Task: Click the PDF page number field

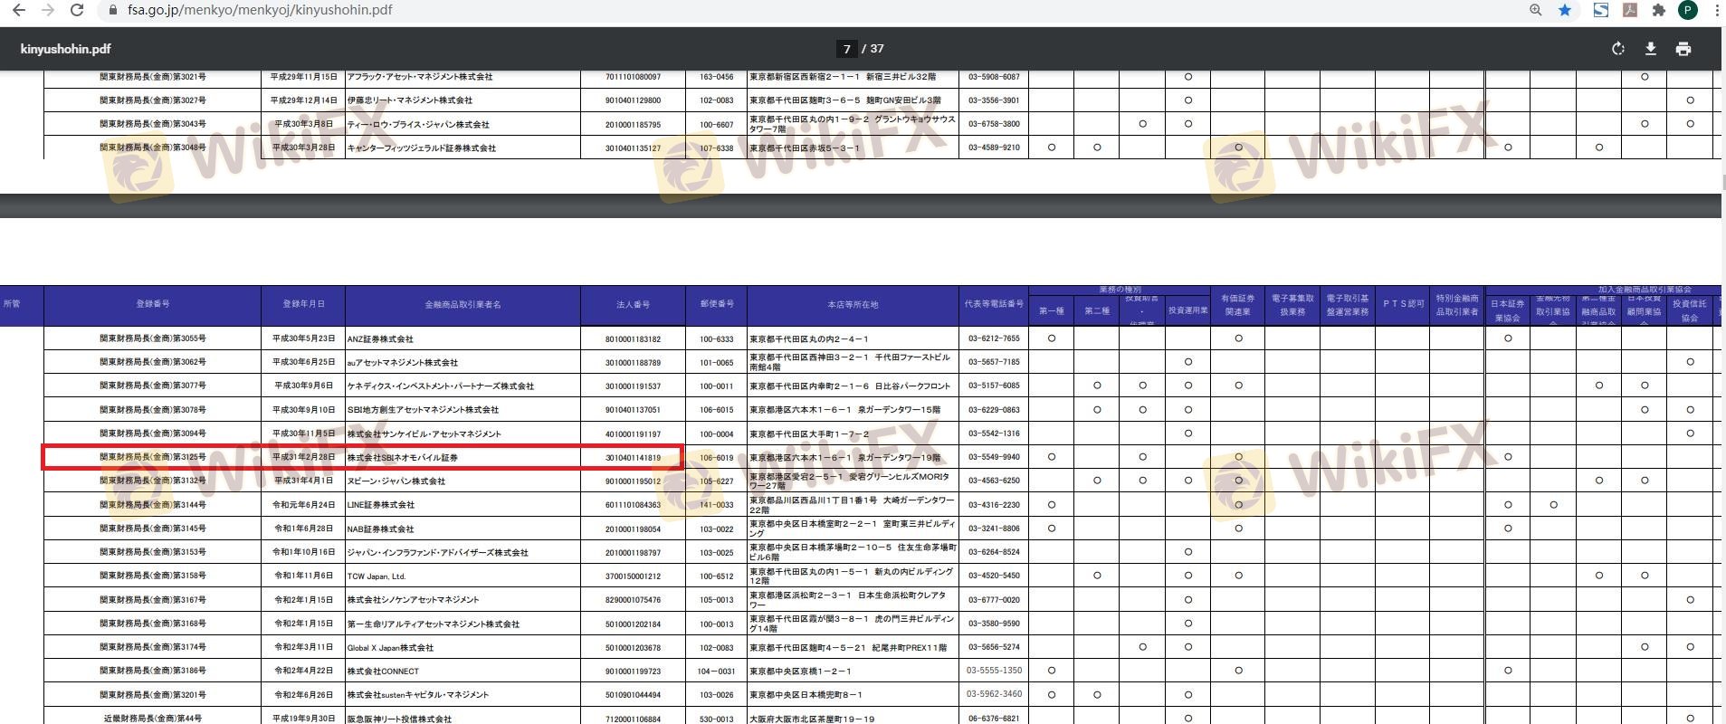Action: point(846,49)
